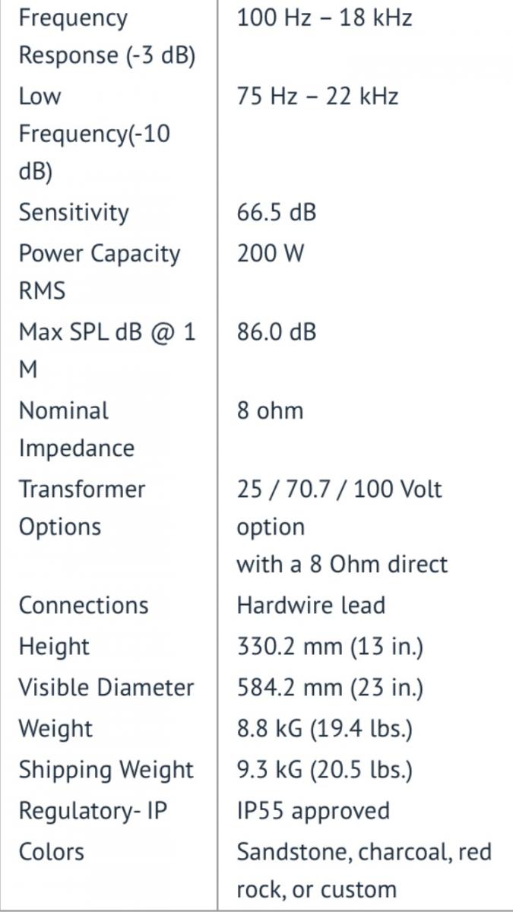Image resolution: width=513 pixels, height=912 pixels.
Task: Click the Power Capacity RMS label
Action: point(99,272)
